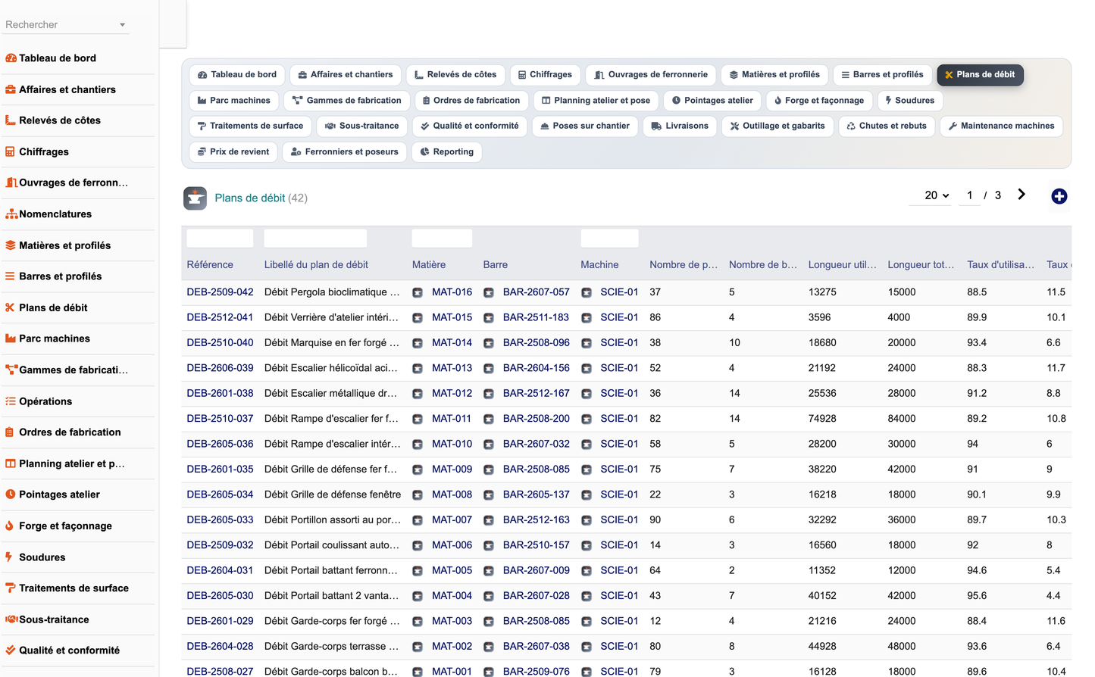Select the Débit Grille de défense fenêtre label
Image resolution: width=1095 pixels, height=677 pixels.
pyautogui.click(x=333, y=495)
